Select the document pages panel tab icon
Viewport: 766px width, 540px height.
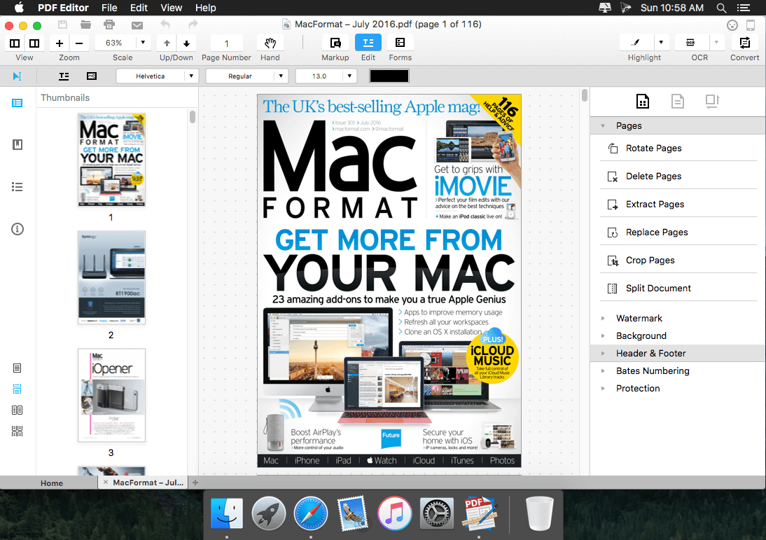pos(642,101)
